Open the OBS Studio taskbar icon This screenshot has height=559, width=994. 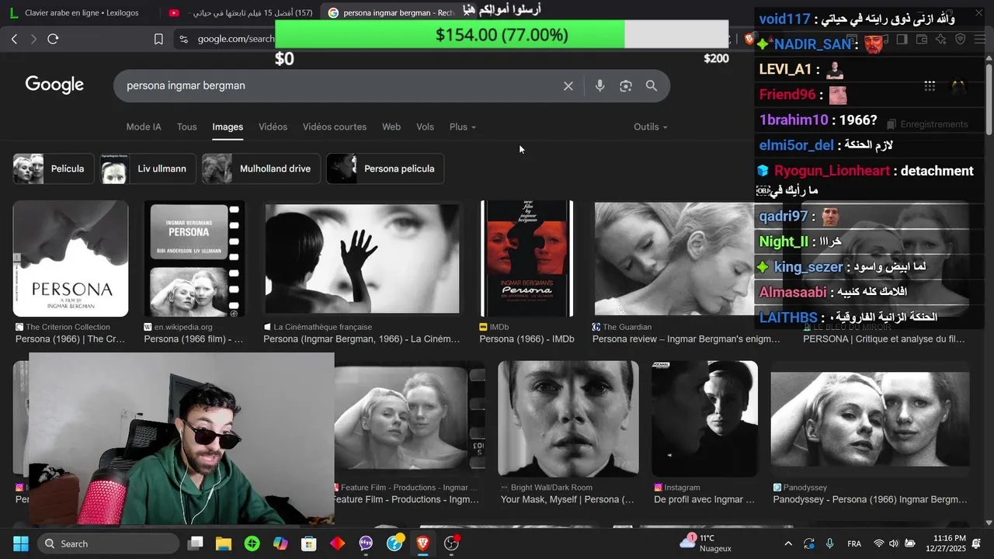pos(451,543)
